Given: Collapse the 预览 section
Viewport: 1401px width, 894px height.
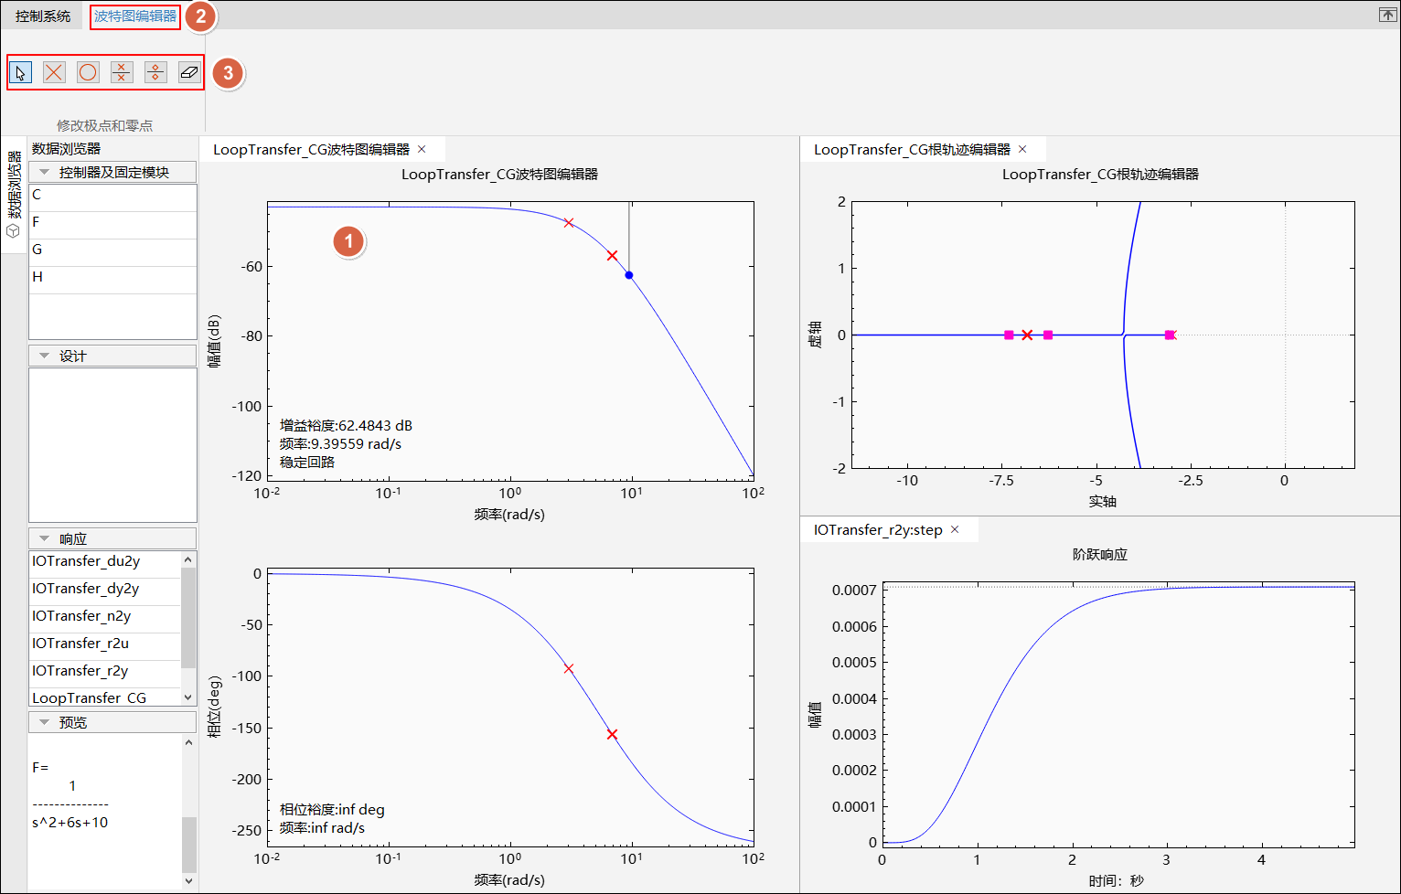Looking at the screenshot, I should (44, 722).
